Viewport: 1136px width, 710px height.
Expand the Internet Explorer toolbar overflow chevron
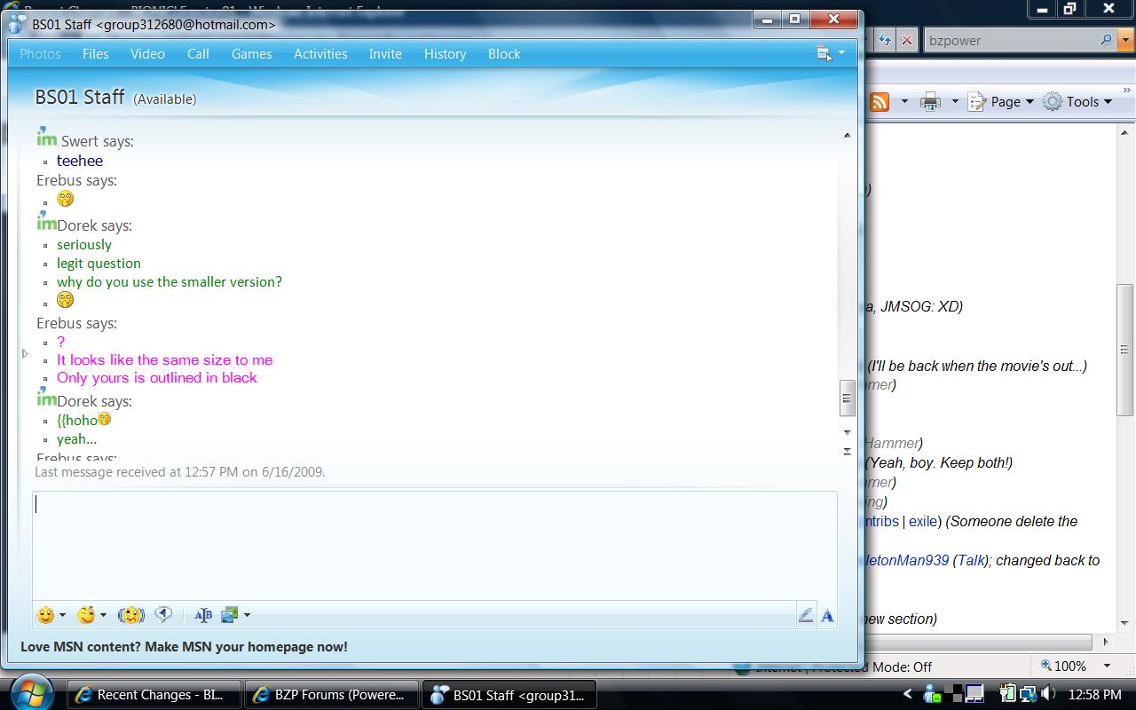coord(1127,91)
